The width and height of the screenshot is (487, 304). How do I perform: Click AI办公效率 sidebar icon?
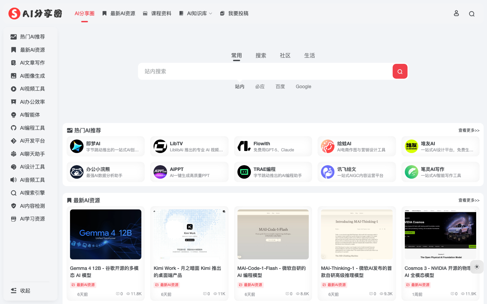pos(14,102)
